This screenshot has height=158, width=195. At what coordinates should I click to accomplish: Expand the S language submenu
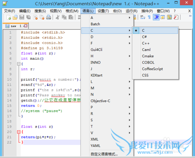(x=107, y=120)
